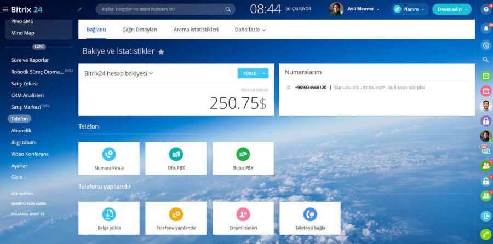493x244 pixels.
Task: Open the Telefonu yapılandır tile
Action: click(176, 218)
